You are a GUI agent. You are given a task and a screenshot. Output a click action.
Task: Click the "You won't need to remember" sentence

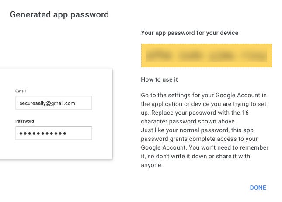pos(235,148)
